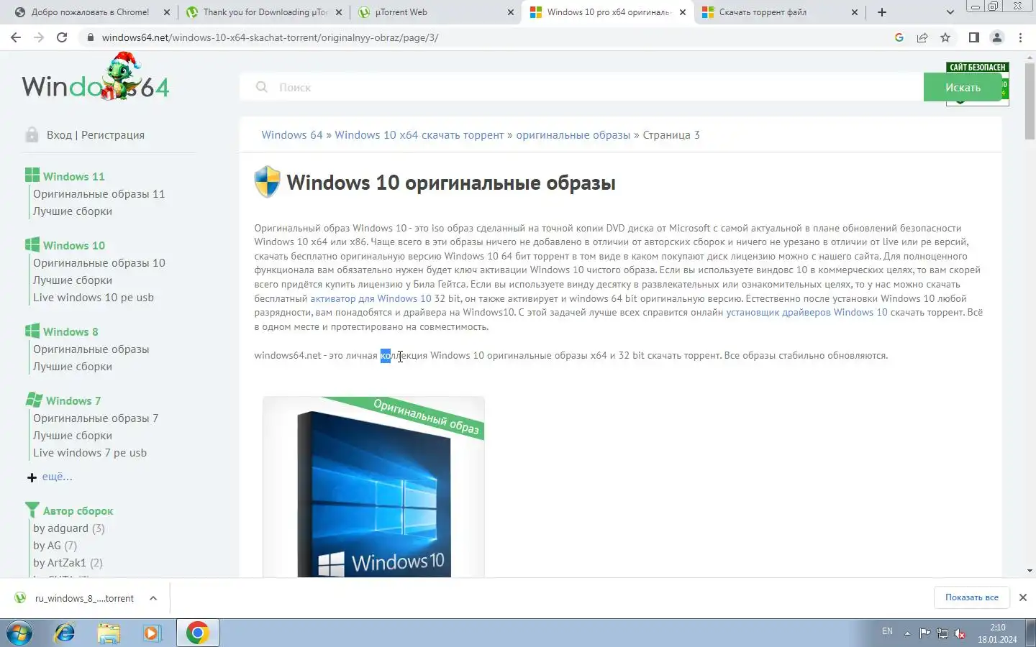
Task: Open 'Live windows 7 pe usb' link
Action: click(90, 453)
